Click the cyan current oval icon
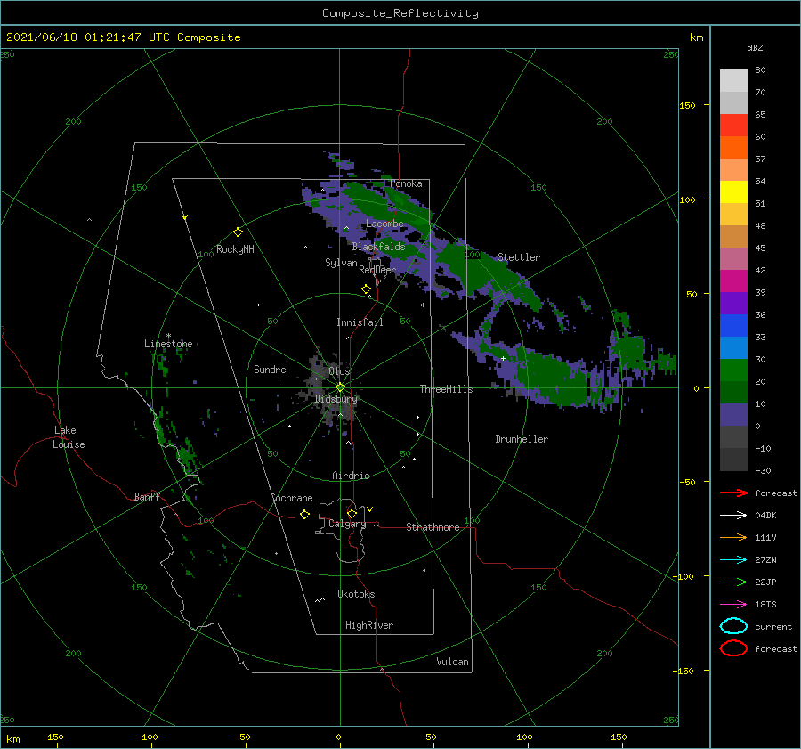801x749 pixels. coord(733,626)
